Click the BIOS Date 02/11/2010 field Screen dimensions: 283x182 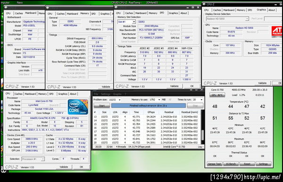[33, 57]
